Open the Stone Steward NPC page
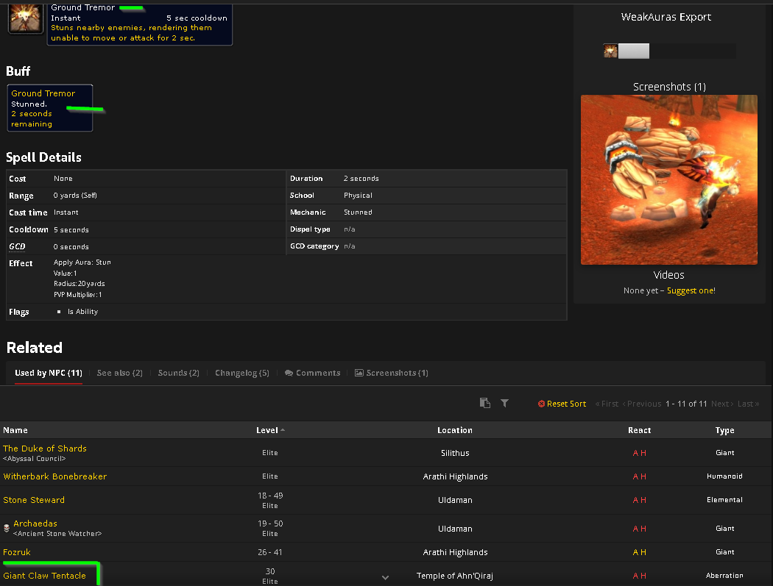Image resolution: width=773 pixels, height=586 pixels. [x=34, y=499]
